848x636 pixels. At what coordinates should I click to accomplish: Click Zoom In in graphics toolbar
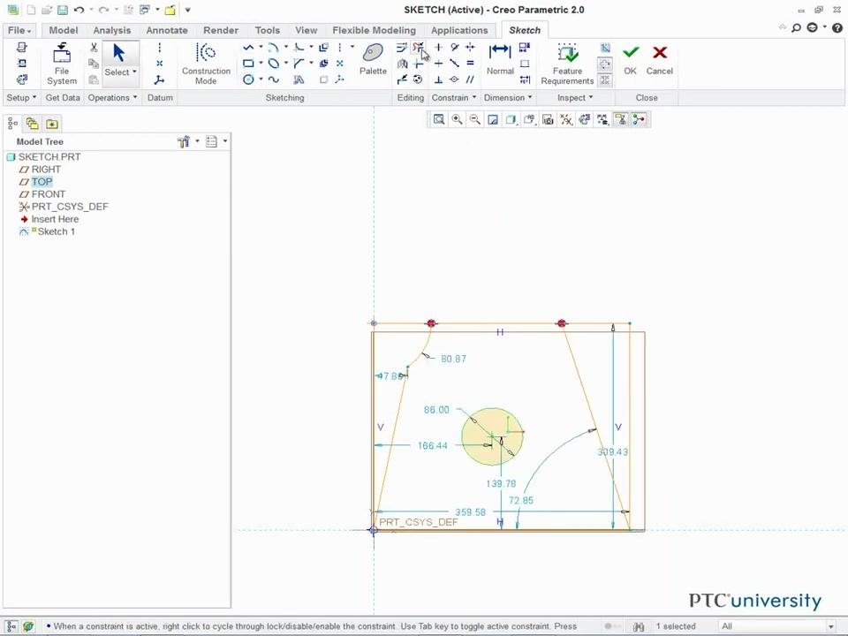(x=457, y=119)
